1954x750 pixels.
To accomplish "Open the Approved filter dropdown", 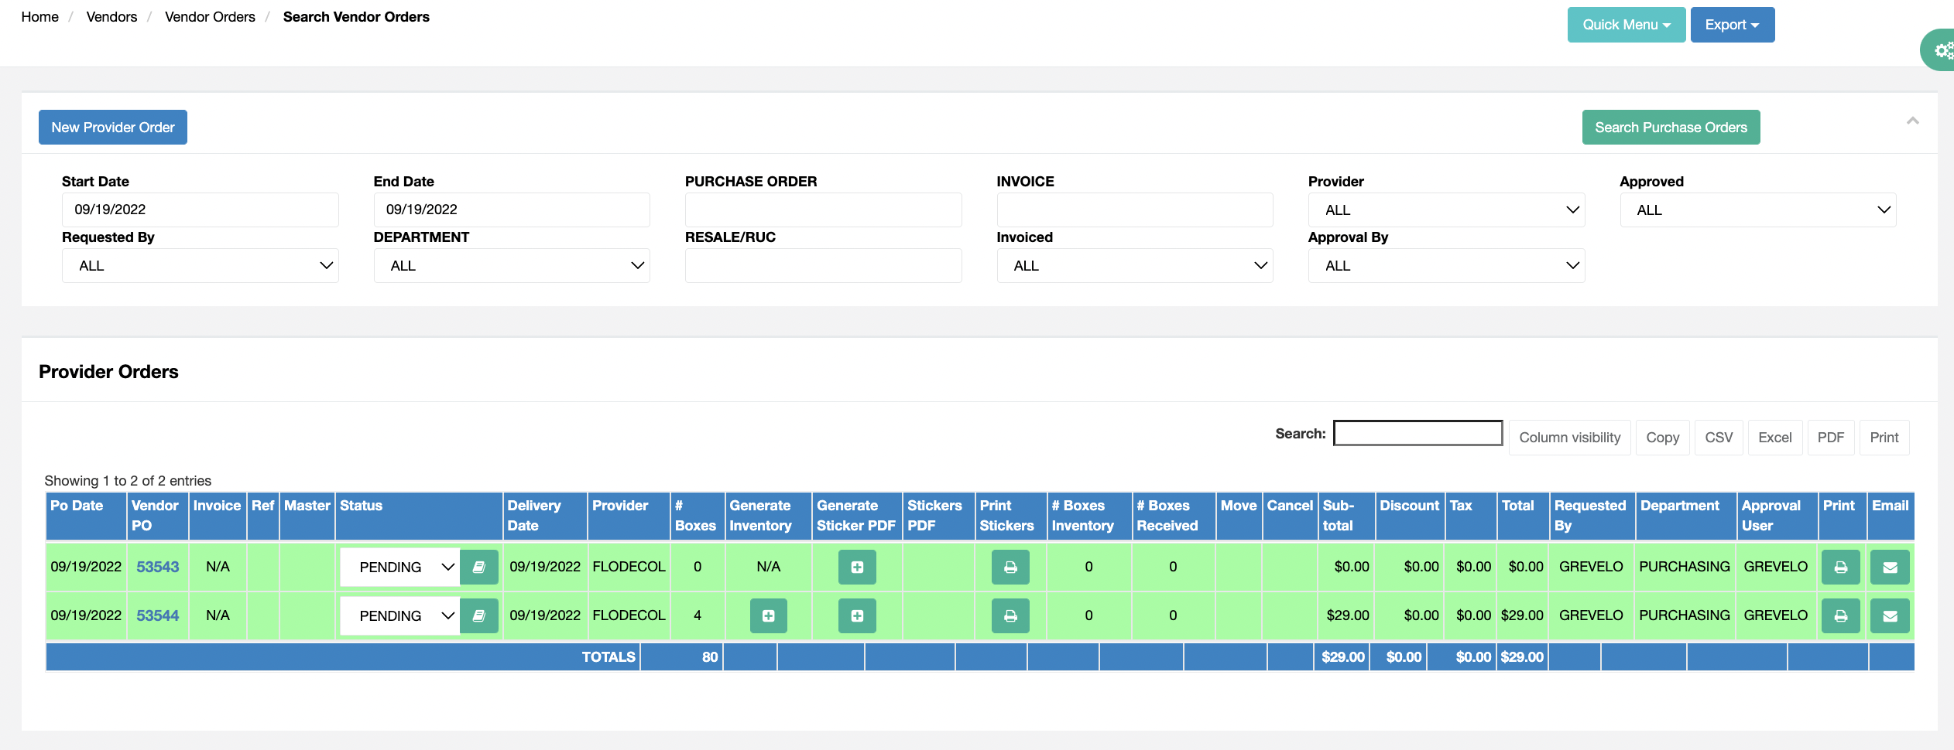I will click(1757, 210).
